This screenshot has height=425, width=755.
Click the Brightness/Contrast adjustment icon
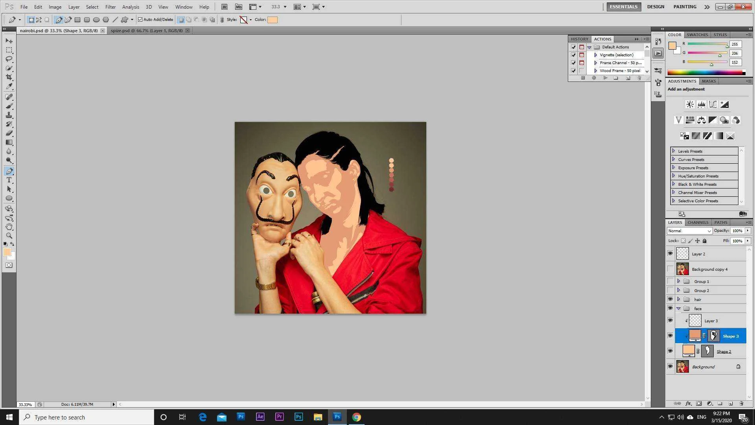[x=690, y=104]
